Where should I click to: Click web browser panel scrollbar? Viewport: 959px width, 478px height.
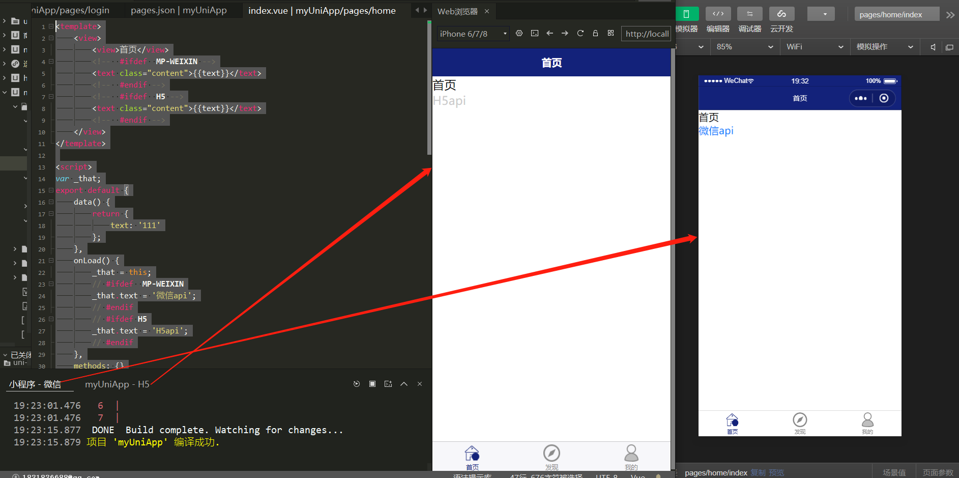click(673, 260)
